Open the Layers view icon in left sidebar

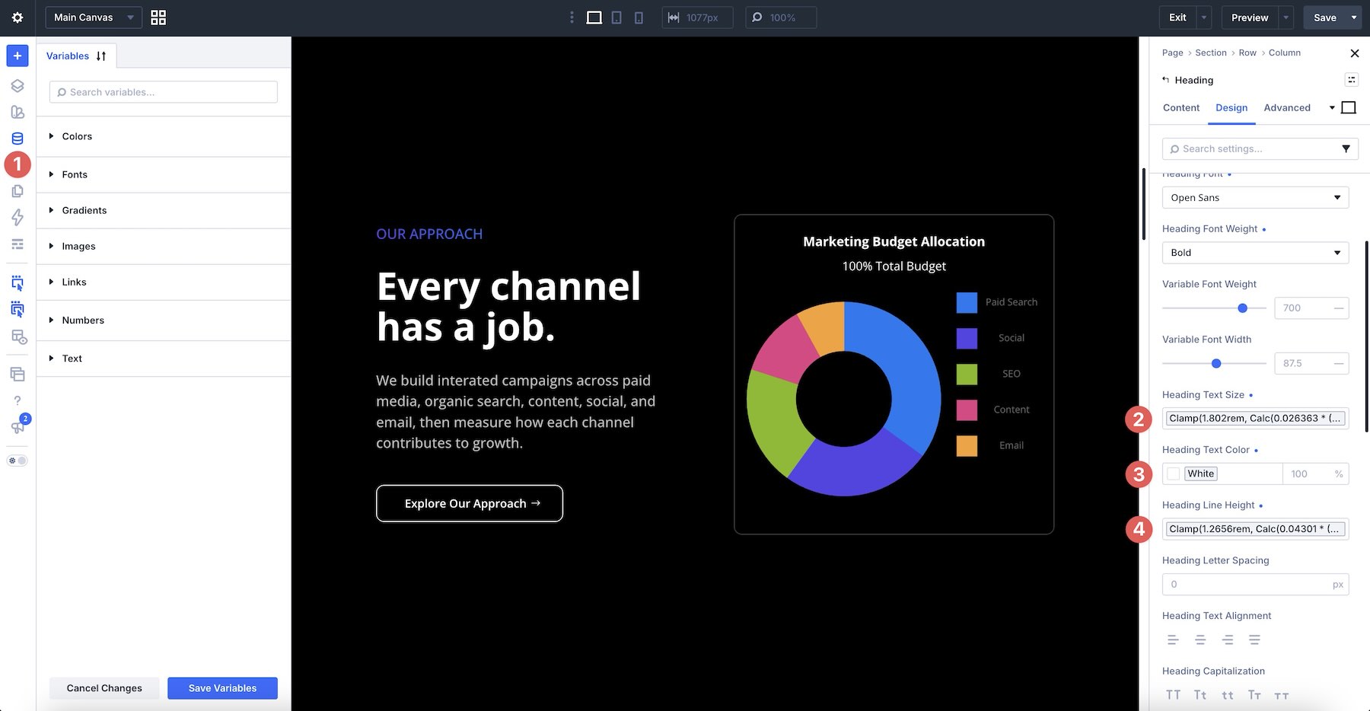(18, 86)
